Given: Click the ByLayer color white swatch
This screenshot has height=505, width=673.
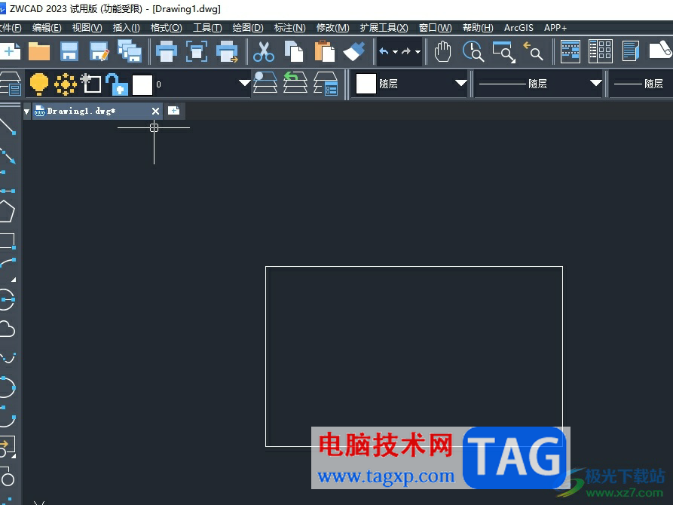Looking at the screenshot, I should (366, 84).
